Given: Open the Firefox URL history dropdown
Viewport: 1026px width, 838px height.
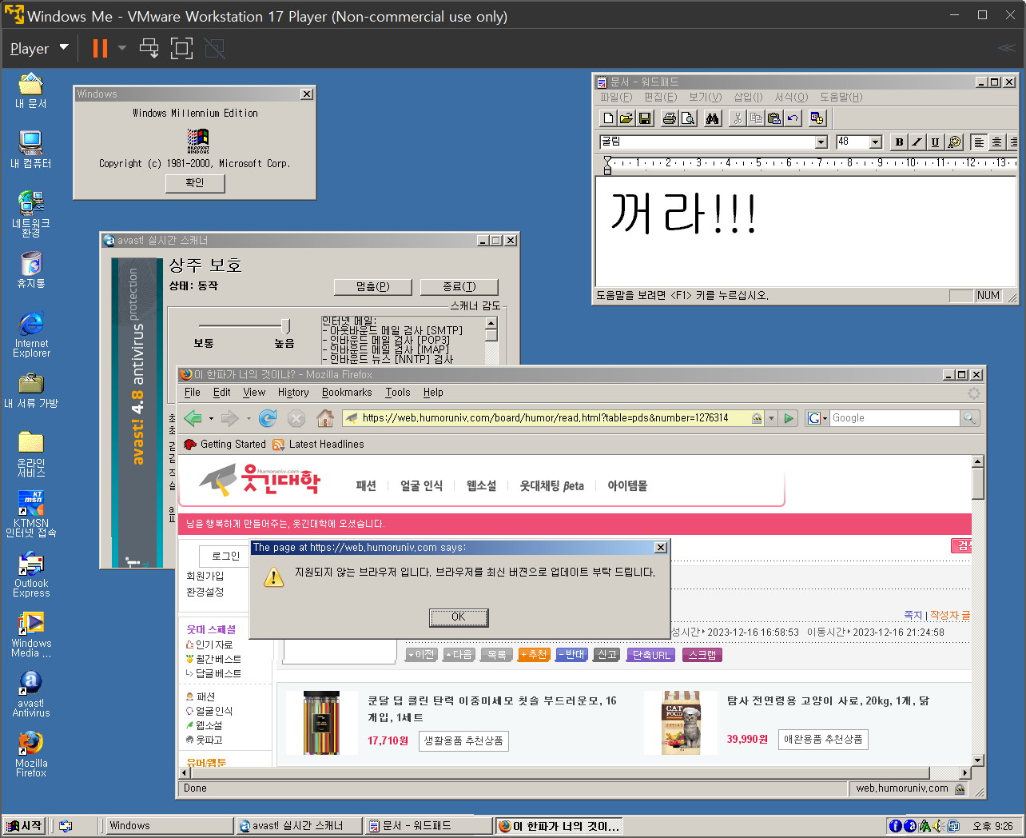Looking at the screenshot, I should pos(771,418).
